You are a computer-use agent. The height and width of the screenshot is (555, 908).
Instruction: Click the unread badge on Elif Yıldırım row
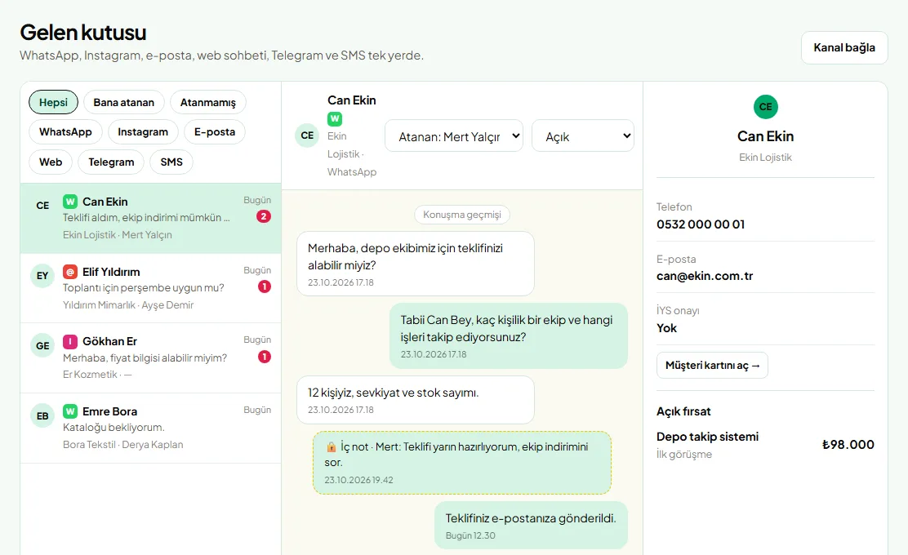click(x=264, y=286)
